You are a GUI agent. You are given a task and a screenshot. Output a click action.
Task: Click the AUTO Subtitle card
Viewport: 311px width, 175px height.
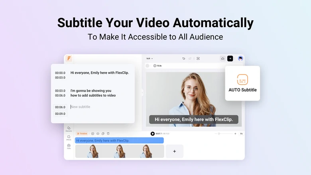242,83
